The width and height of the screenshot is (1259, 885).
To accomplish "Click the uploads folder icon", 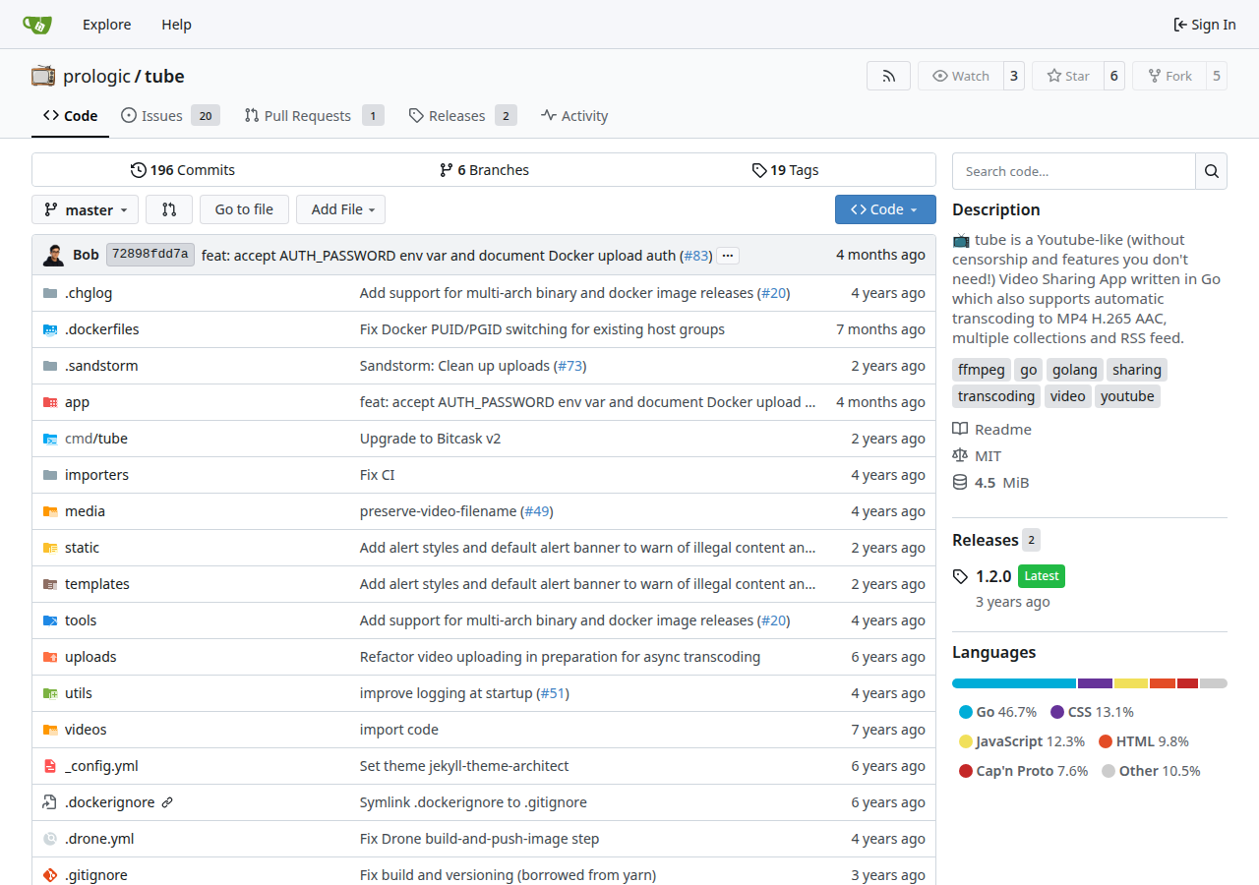I will [50, 657].
